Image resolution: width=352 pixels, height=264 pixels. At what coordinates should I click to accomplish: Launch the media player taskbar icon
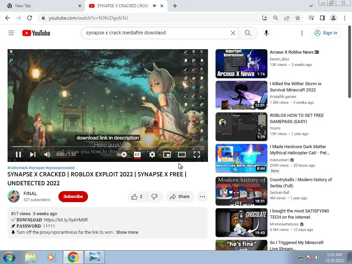tap(51, 257)
